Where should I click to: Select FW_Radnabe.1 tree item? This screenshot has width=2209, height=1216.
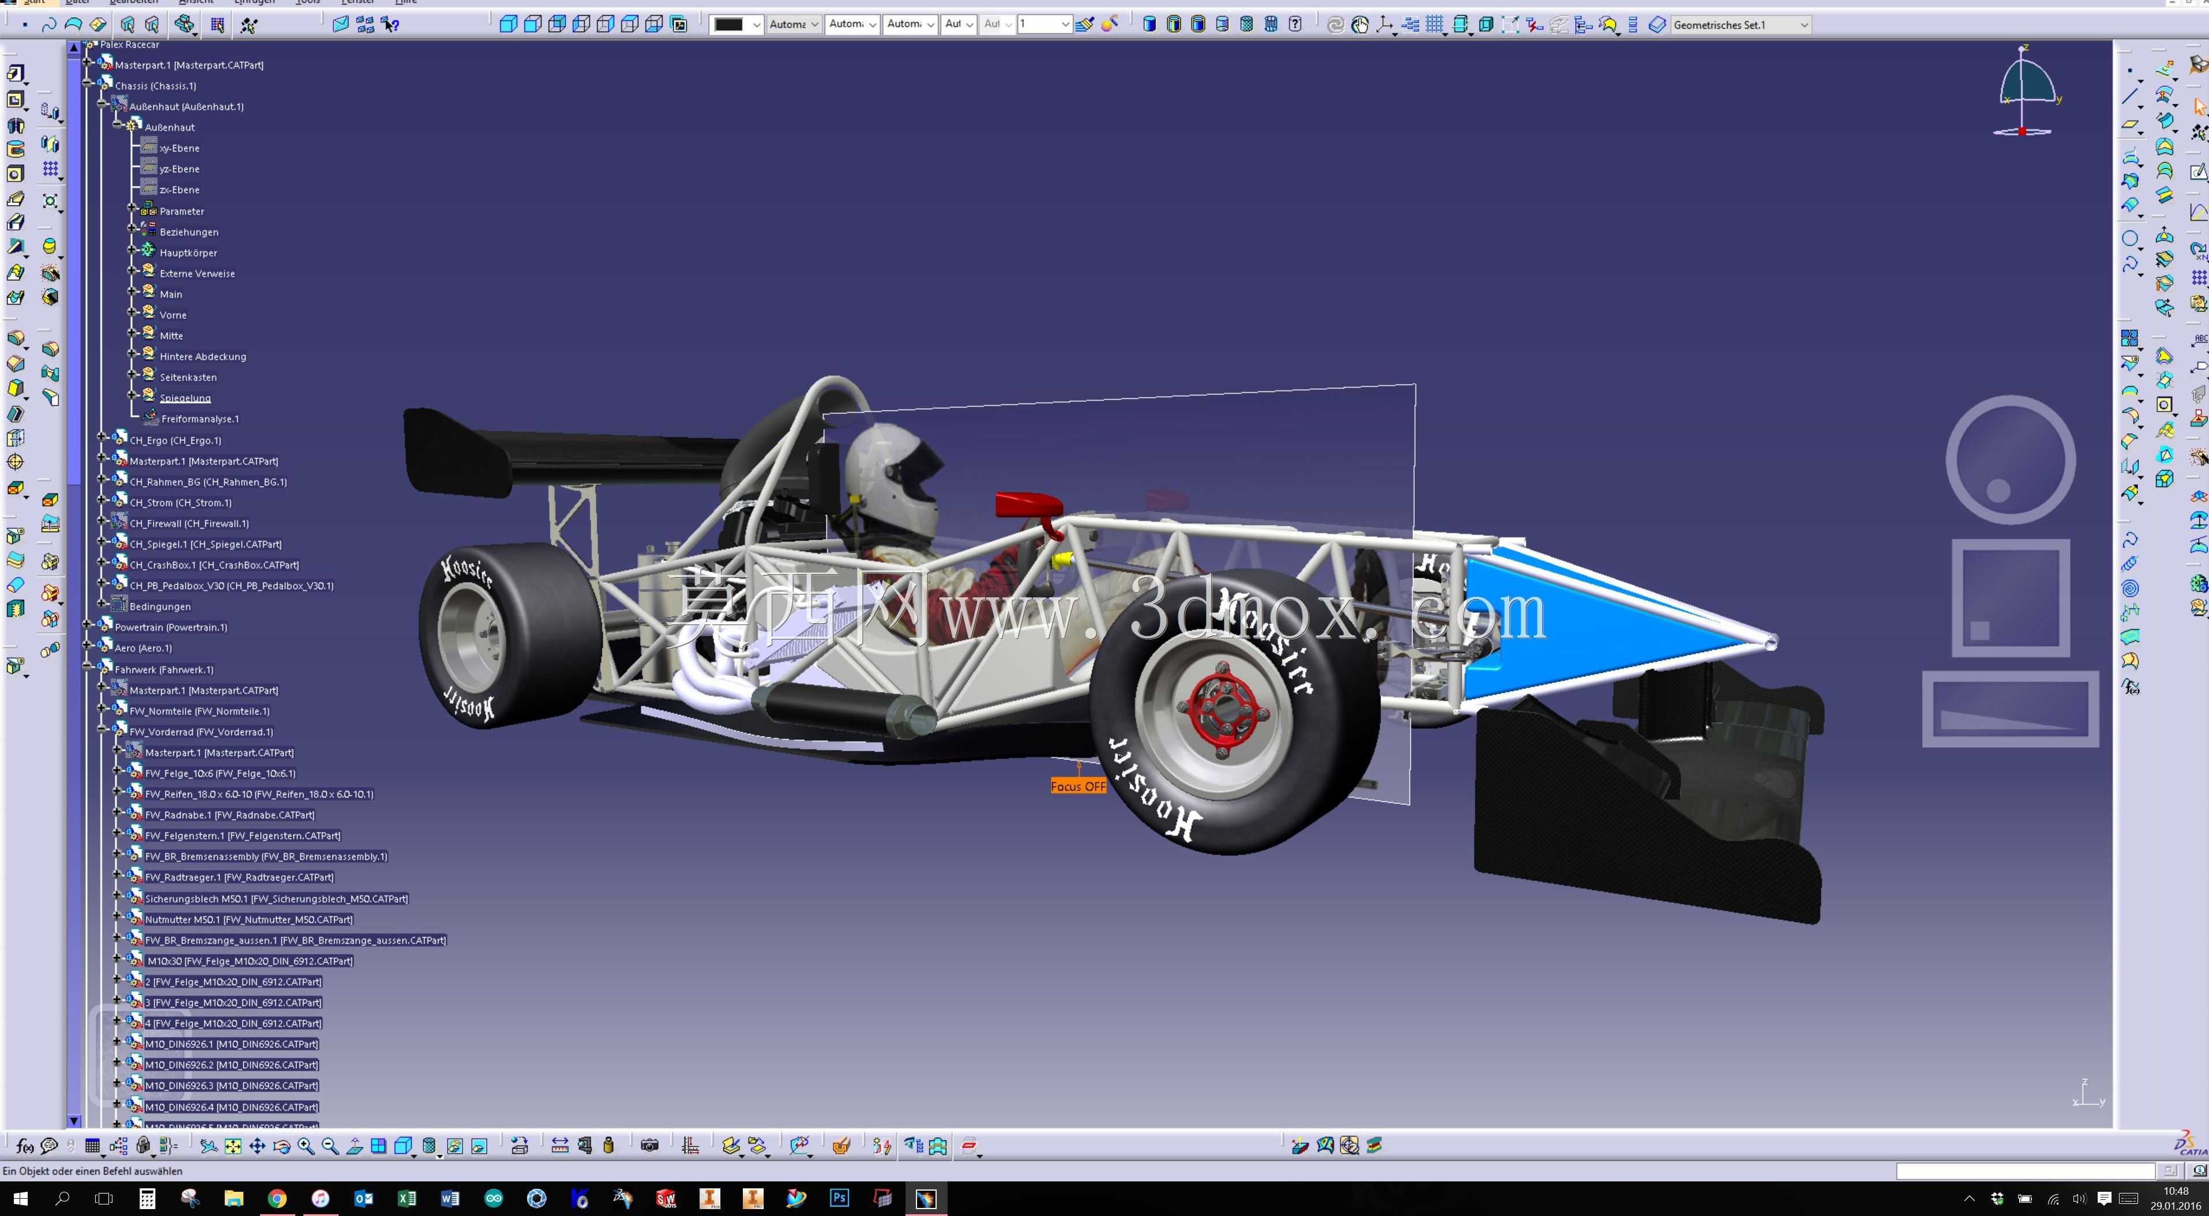coord(230,815)
